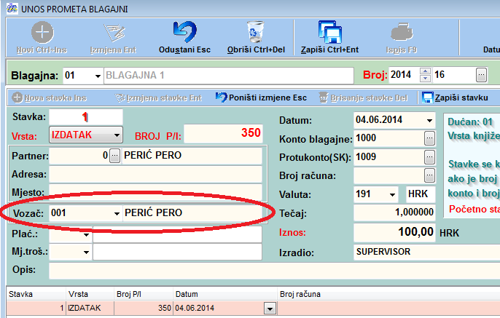Screen dimensions: 500x318
Task: Click into the Opis field
Action: click(x=274, y=271)
